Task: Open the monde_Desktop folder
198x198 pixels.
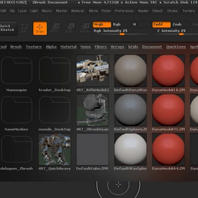Action: (55, 110)
